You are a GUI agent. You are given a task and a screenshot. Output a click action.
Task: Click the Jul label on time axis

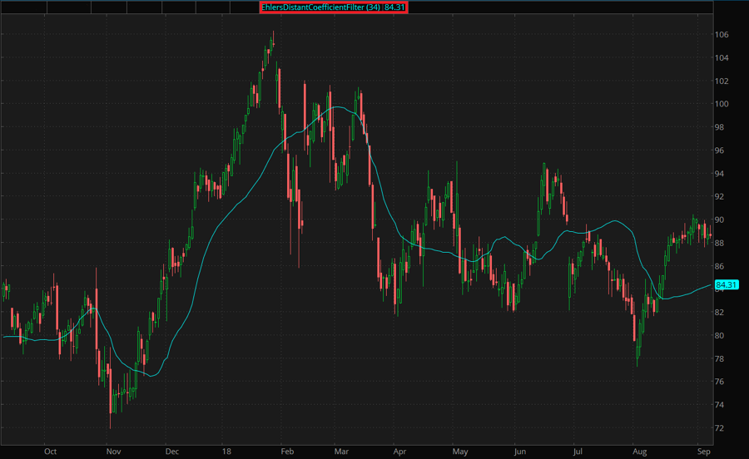576,451
